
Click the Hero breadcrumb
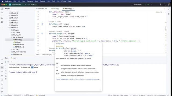coord(38,55)
